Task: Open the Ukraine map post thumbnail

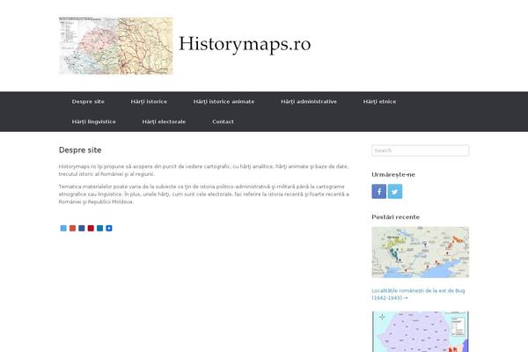Action: [x=420, y=252]
